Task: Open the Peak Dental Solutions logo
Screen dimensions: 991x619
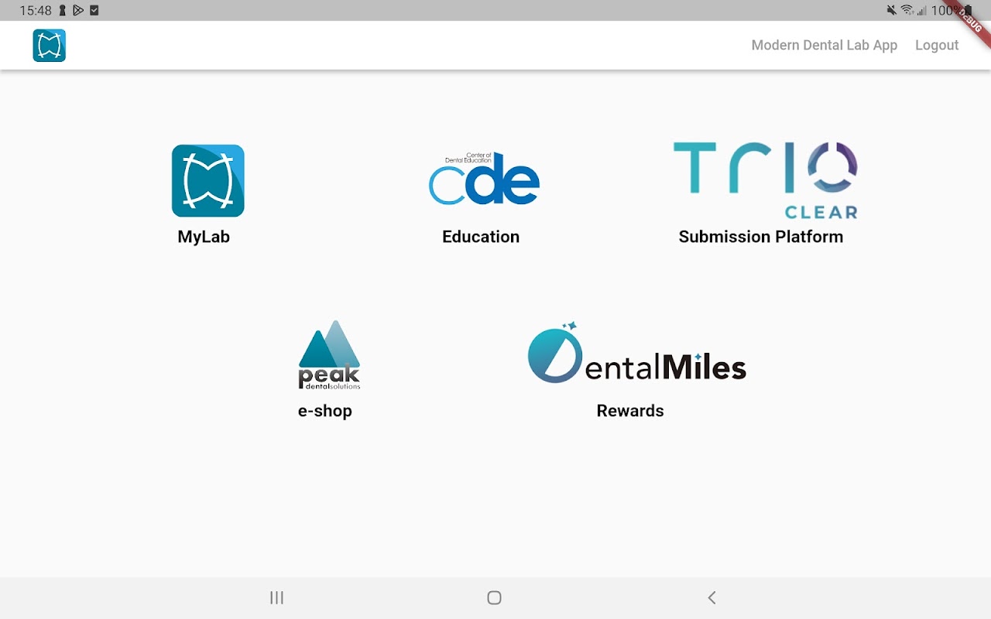Action: [x=329, y=354]
